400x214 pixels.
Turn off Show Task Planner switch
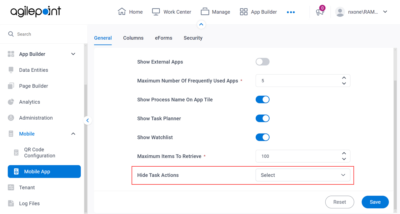click(262, 118)
